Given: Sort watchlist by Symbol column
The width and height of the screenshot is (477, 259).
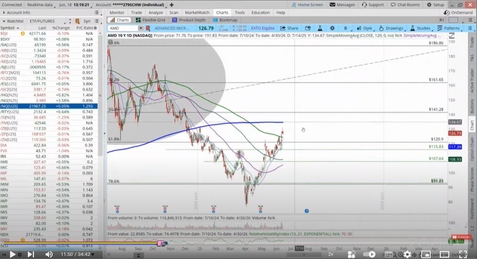Looking at the screenshot, I should click(x=9, y=28).
